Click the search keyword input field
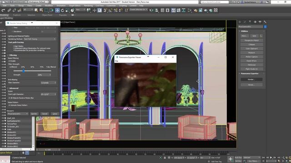 coord(215,2)
